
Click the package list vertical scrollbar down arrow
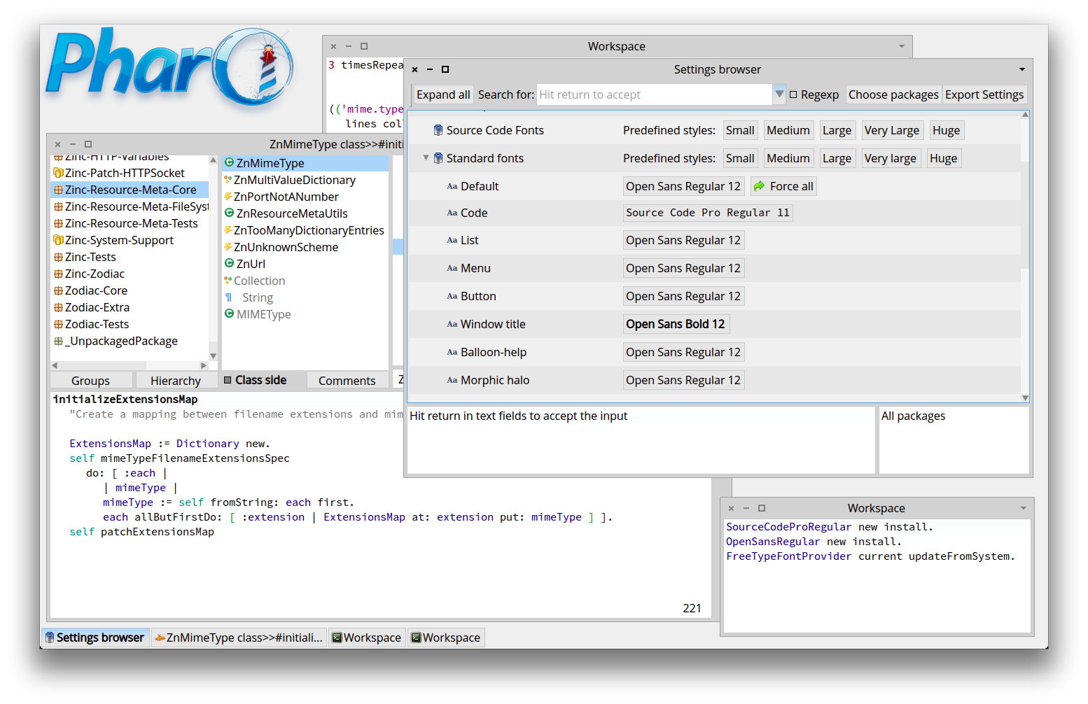click(x=213, y=356)
